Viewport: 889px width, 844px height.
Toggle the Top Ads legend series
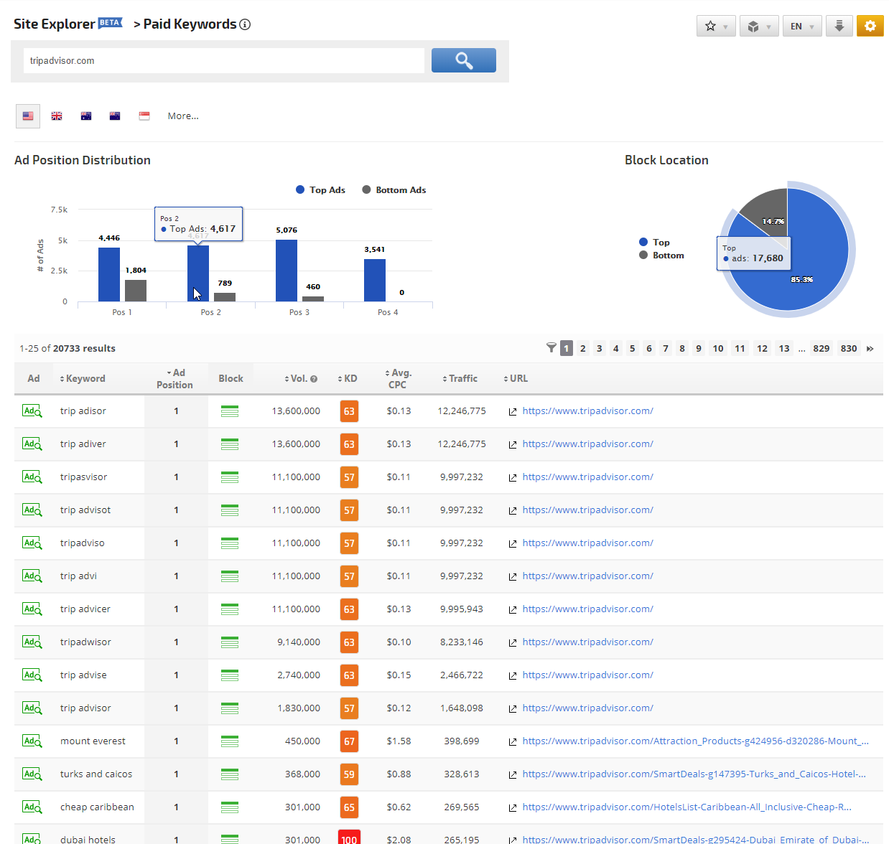point(320,190)
